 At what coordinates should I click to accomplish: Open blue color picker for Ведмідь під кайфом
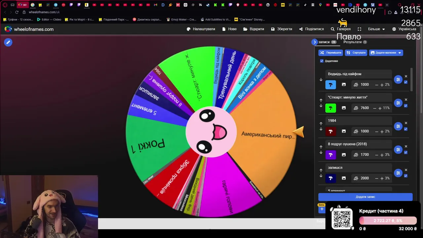[330, 85]
